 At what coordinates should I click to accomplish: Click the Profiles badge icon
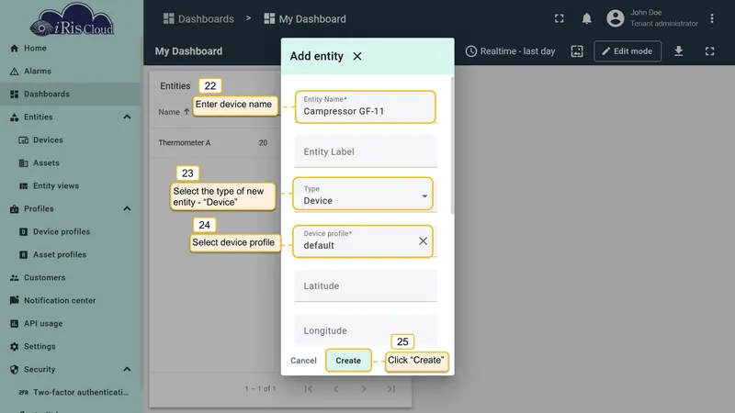(x=14, y=209)
